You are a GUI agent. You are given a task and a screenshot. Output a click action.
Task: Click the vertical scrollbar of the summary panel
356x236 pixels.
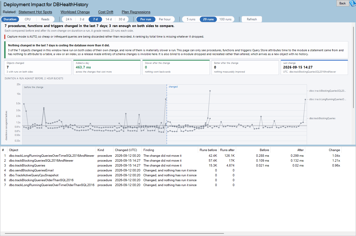(x=354, y=67)
